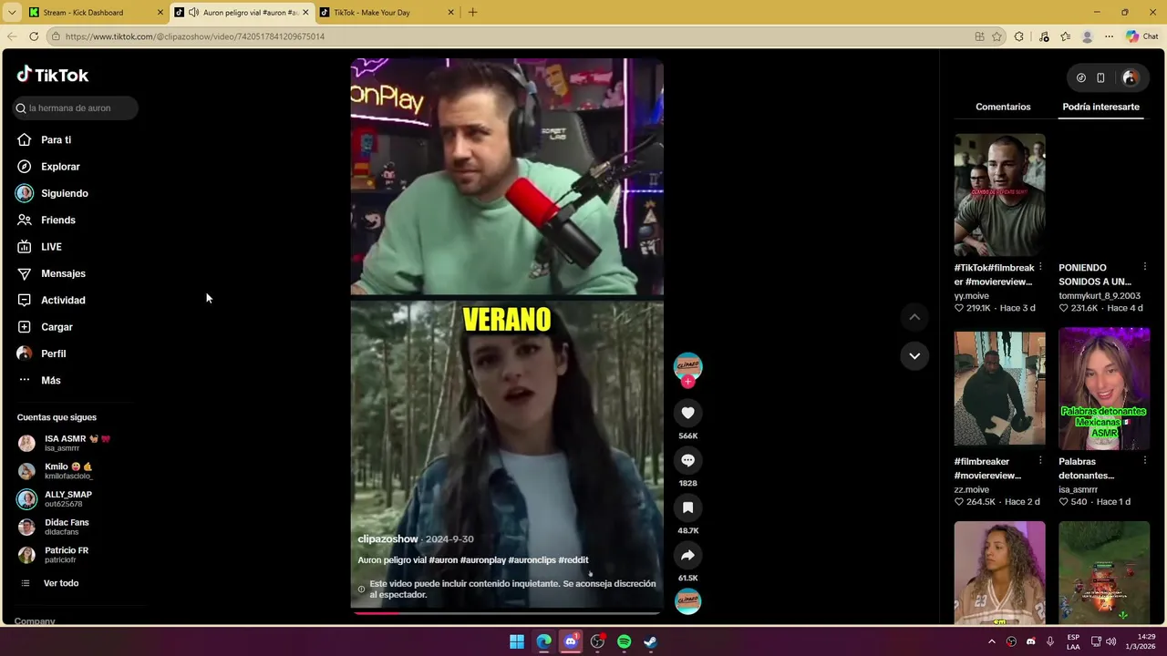Image resolution: width=1167 pixels, height=656 pixels.
Task: Go to the previous video with the up arrow
Action: click(914, 317)
